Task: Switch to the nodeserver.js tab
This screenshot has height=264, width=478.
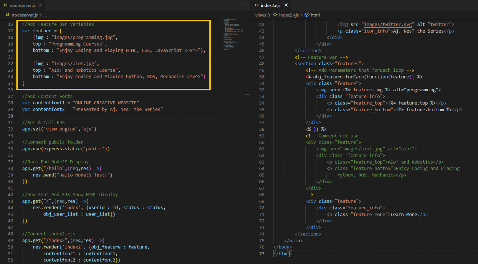Action: tap(22, 5)
